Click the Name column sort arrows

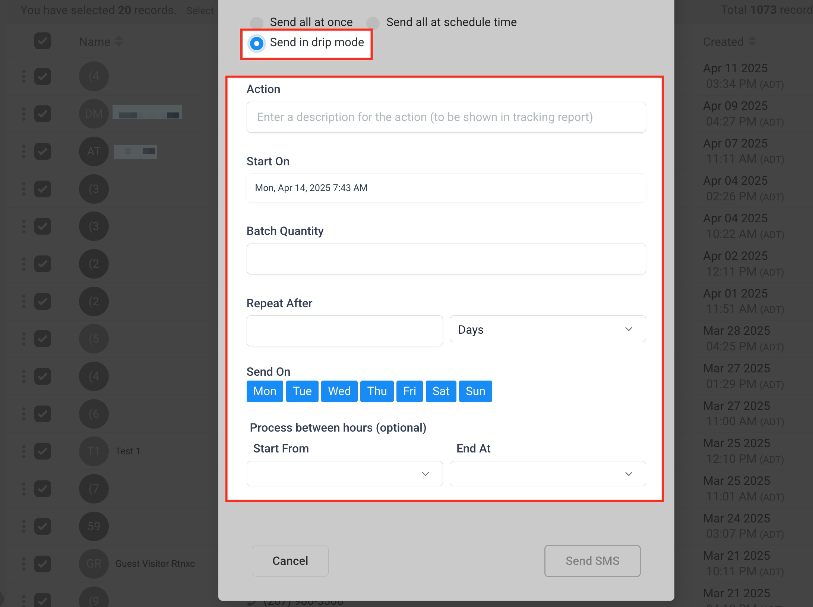[x=119, y=41]
